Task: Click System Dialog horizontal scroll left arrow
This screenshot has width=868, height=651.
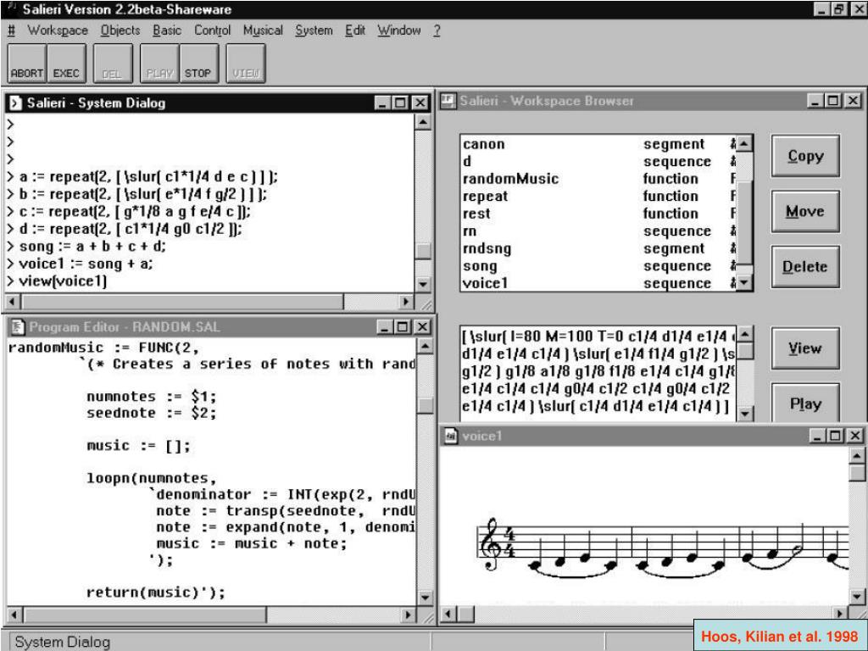Action: [14, 302]
